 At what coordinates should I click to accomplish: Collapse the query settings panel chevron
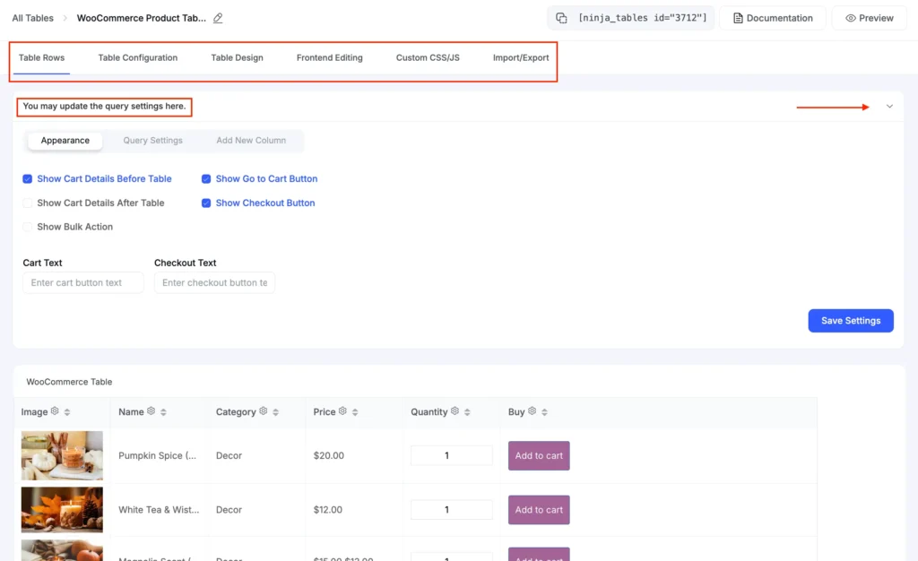click(889, 107)
